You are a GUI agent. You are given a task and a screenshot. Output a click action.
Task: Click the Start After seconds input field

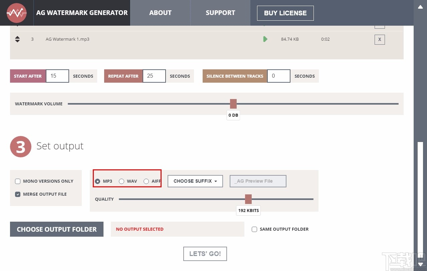[57, 76]
